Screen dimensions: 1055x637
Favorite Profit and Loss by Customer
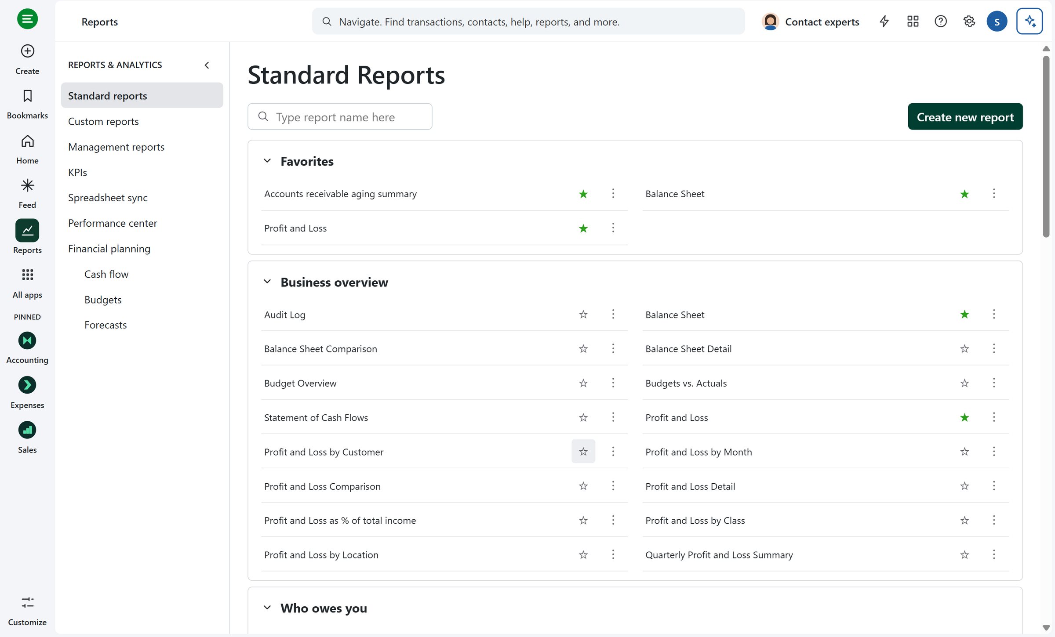pos(583,452)
